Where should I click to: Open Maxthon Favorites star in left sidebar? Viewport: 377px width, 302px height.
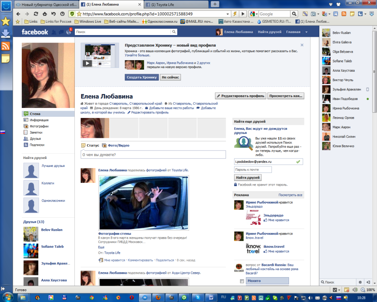click(x=6, y=22)
